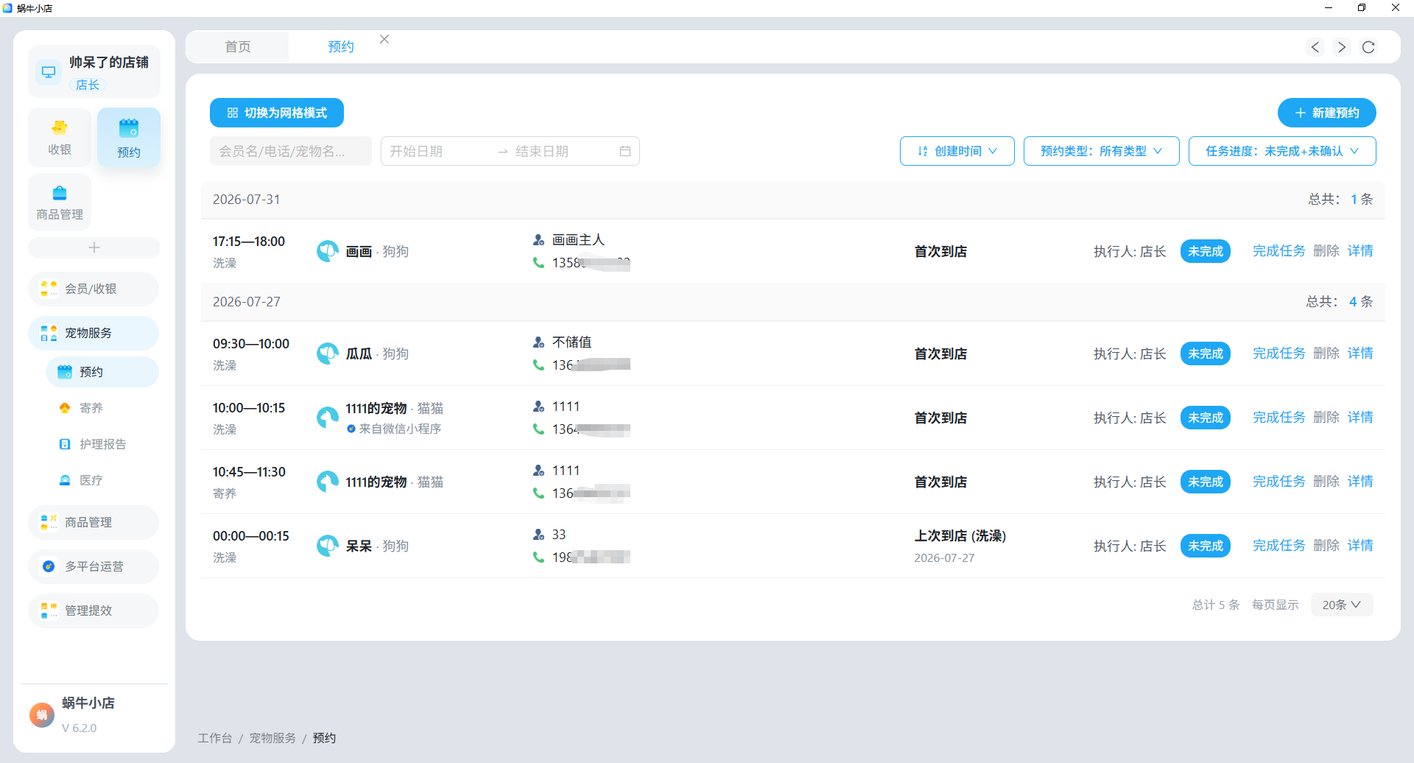The height and width of the screenshot is (763, 1414).
Task: Click the 蜗牛小店 avatar logo
Action: pyautogui.click(x=42, y=714)
